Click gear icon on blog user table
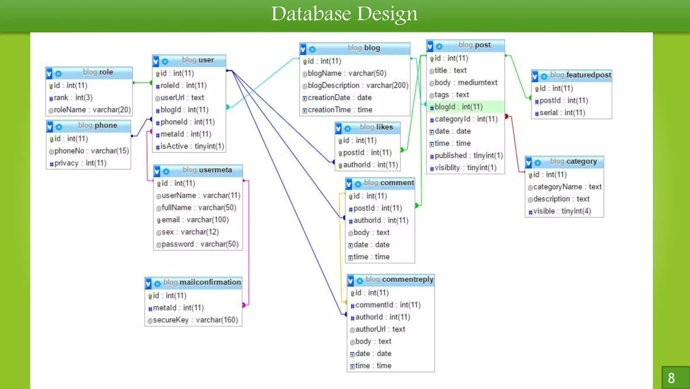 click(x=165, y=61)
